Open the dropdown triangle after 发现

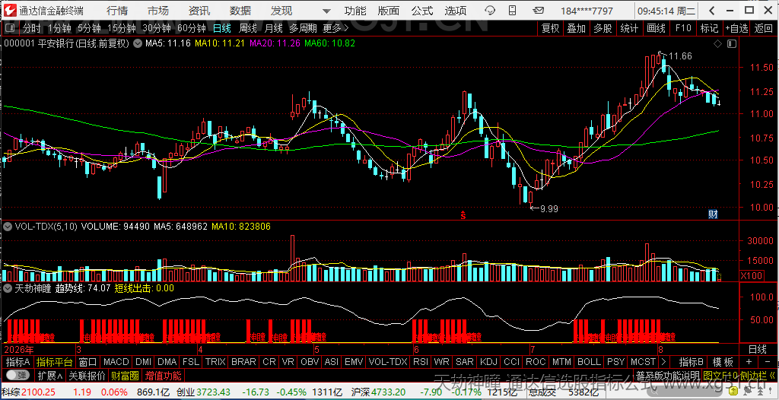point(326,11)
